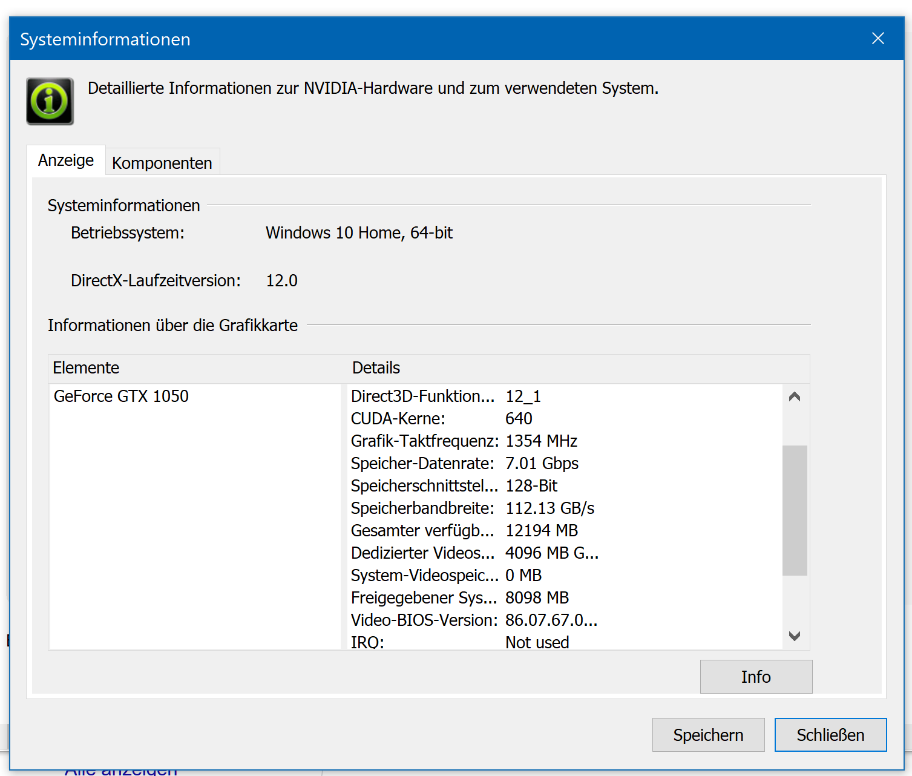Select the CUDA-Kerne: label

398,418
